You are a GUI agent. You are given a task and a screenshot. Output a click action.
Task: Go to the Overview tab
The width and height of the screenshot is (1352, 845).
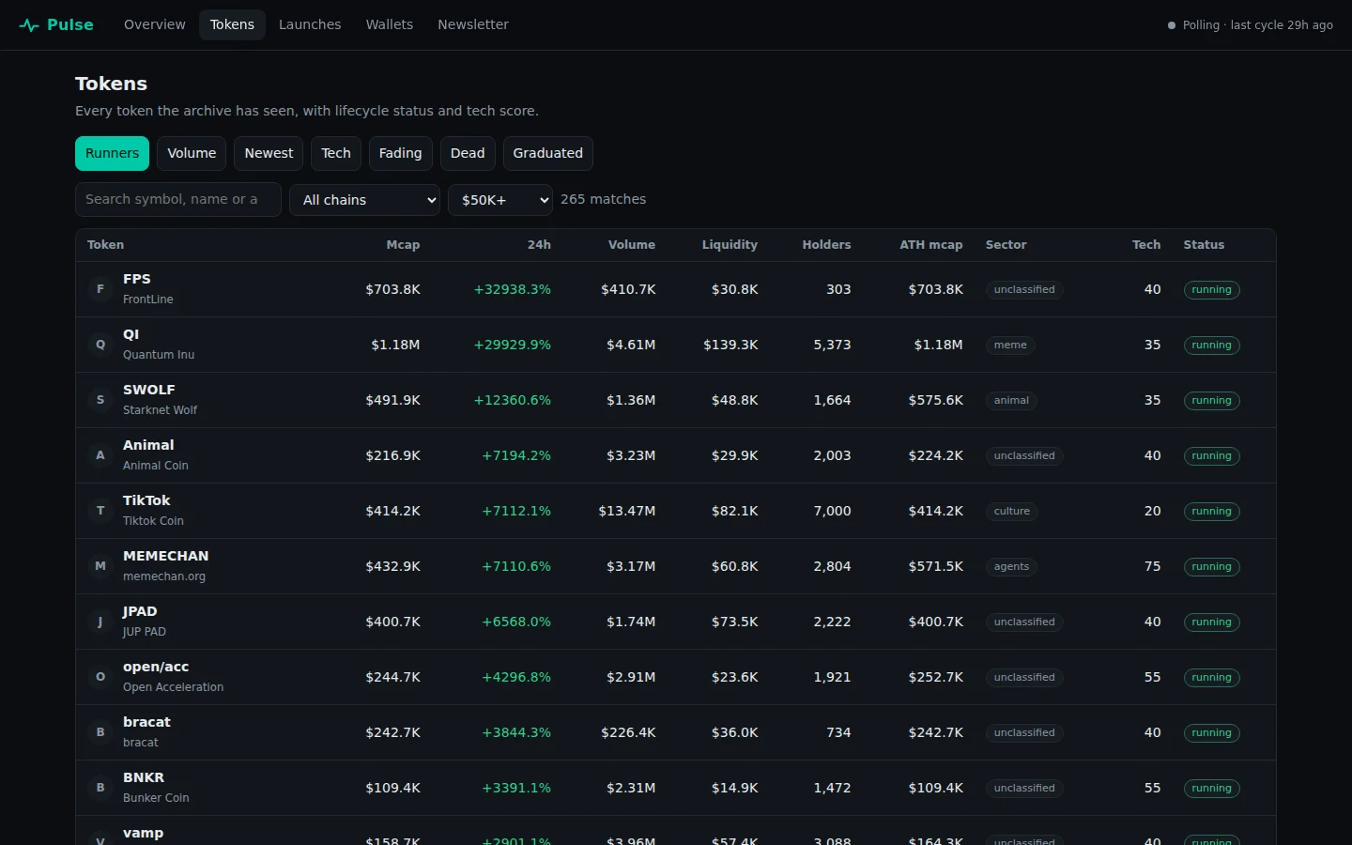pos(155,24)
